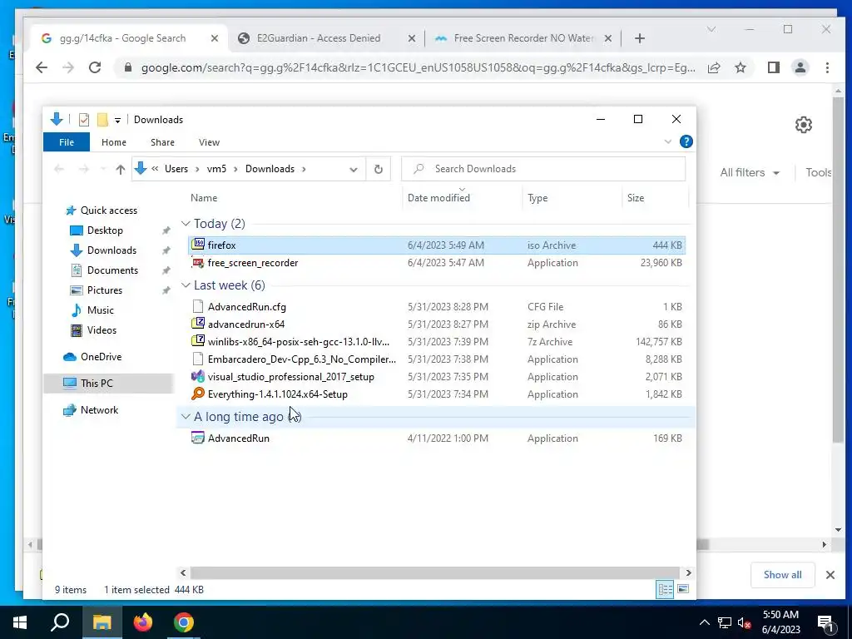Open Windows Search from taskbar
The width and height of the screenshot is (852, 639).
tap(60, 622)
